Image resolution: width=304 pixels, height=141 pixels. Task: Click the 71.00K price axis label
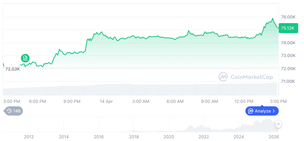tap(288, 81)
